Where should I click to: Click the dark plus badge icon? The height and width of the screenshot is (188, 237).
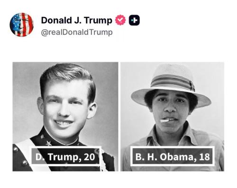tap(134, 20)
